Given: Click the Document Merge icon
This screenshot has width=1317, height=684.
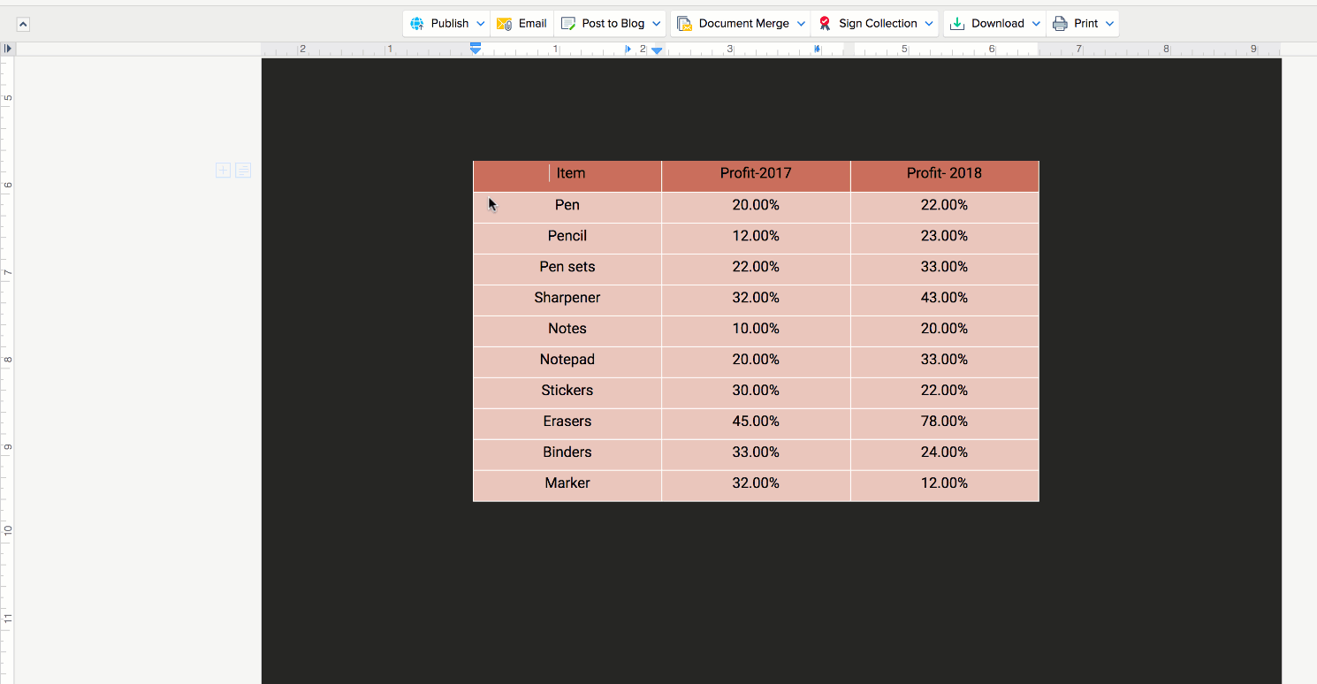Looking at the screenshot, I should coord(684,24).
